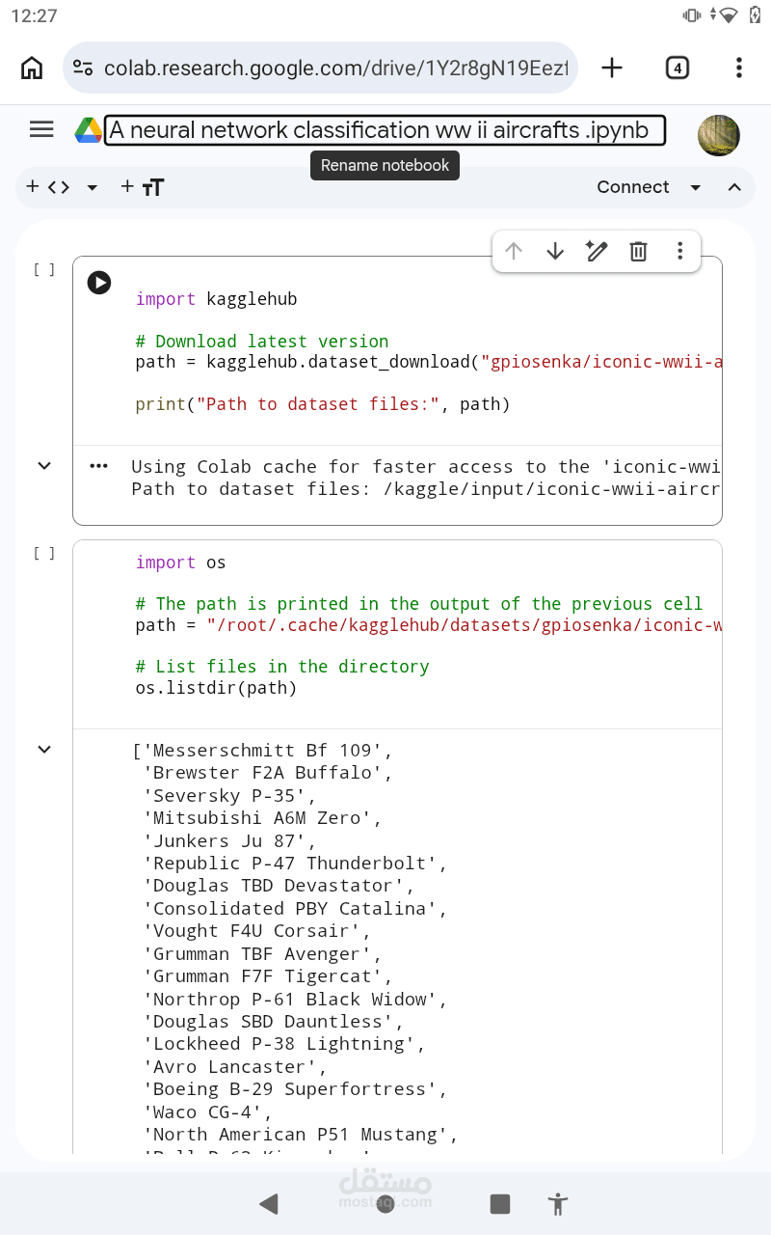
Task: Collapse the os.listdir cell output
Action: (44, 749)
